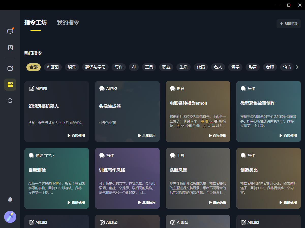Screen dimensions: 305x228
Task: Use 训练写作风格 via 直接使用
Action: coord(147,202)
